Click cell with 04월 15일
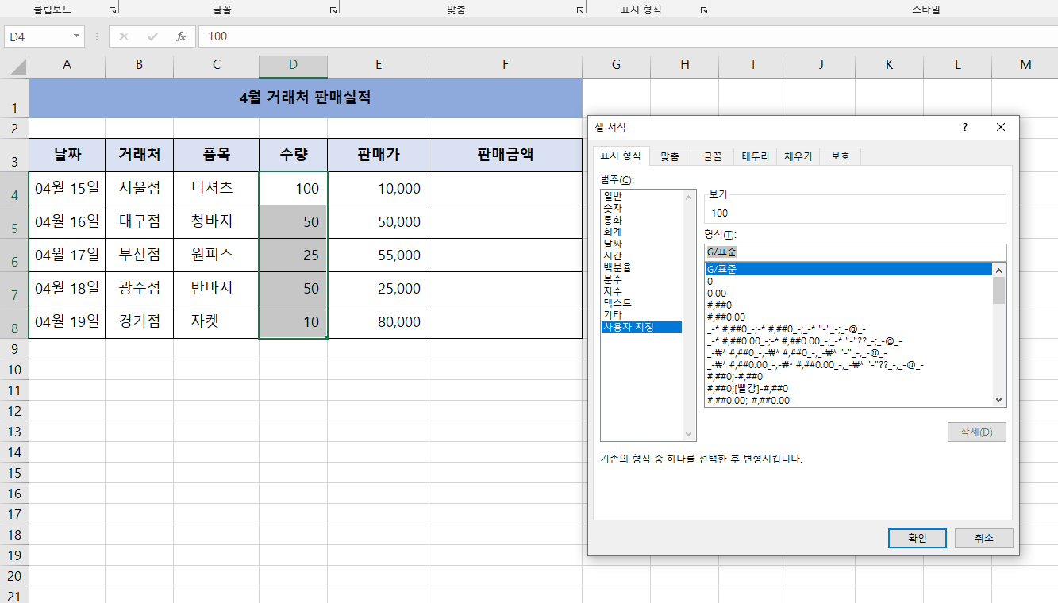Screen dimensions: 1058x603 (x=67, y=189)
